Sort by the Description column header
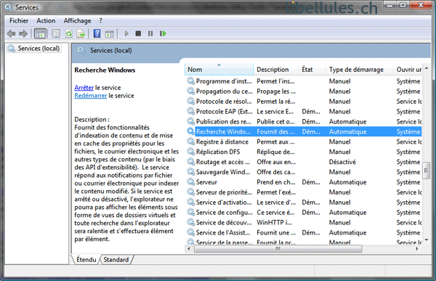436x281 pixels. click(276, 70)
